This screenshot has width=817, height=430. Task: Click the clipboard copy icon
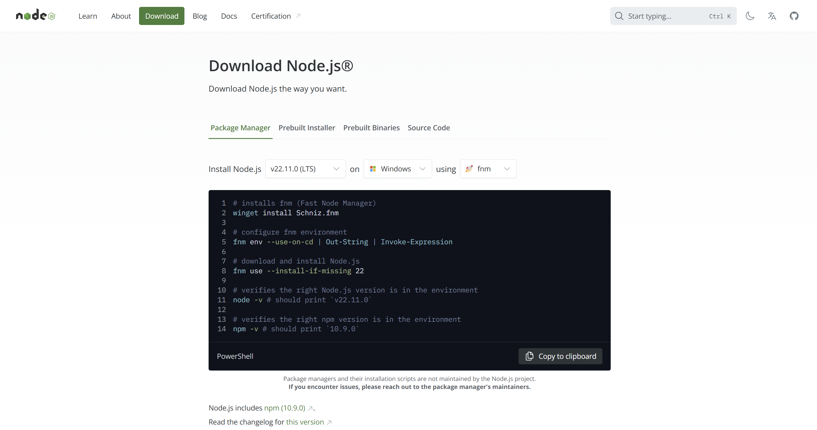pos(529,356)
